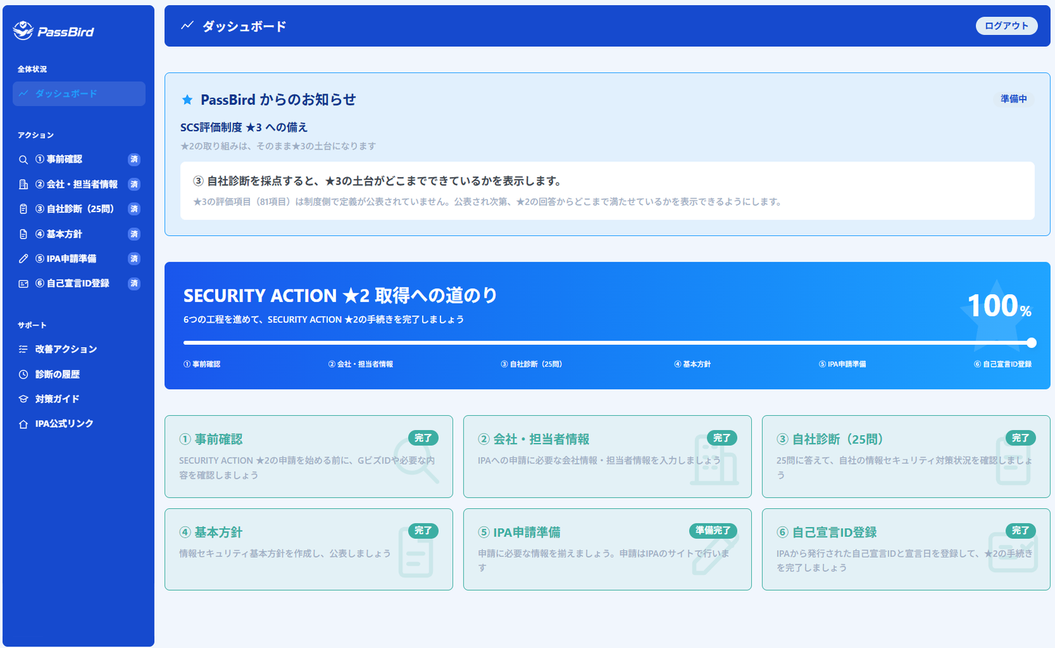Click the SCS評価制度 ★3 への備え heading
The image size is (1055, 648).
pos(244,127)
